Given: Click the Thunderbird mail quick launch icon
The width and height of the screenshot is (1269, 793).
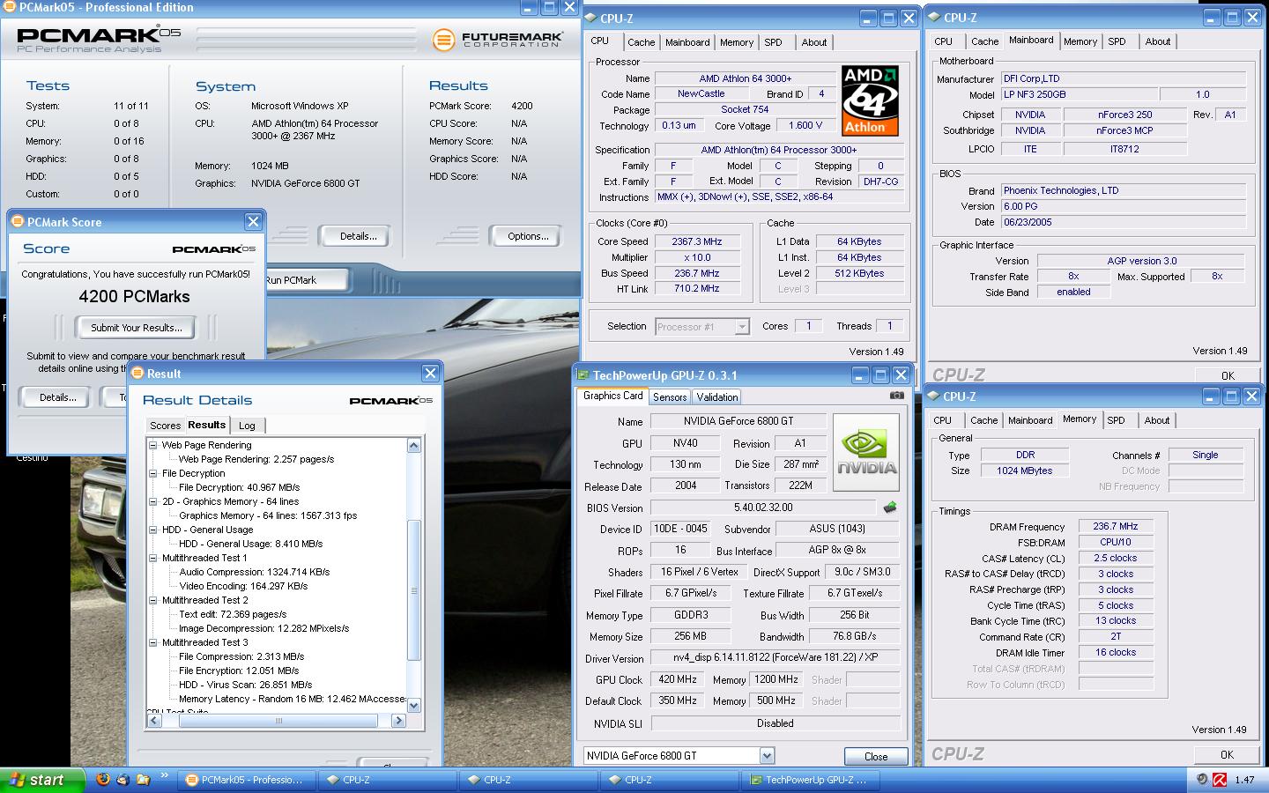Looking at the screenshot, I should point(122,779).
